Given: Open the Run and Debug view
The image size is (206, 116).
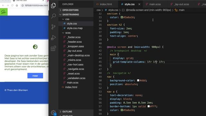Looking at the screenshot, I should 53,38.
